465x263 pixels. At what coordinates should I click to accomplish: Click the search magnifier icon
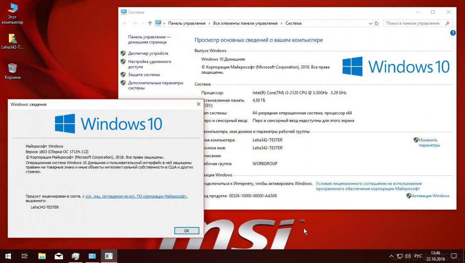pos(447,23)
